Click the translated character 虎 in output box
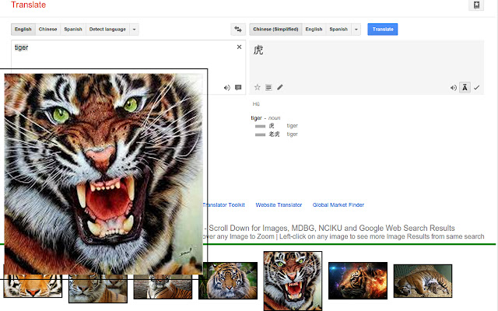This screenshot has height=311, width=498. 258,50
